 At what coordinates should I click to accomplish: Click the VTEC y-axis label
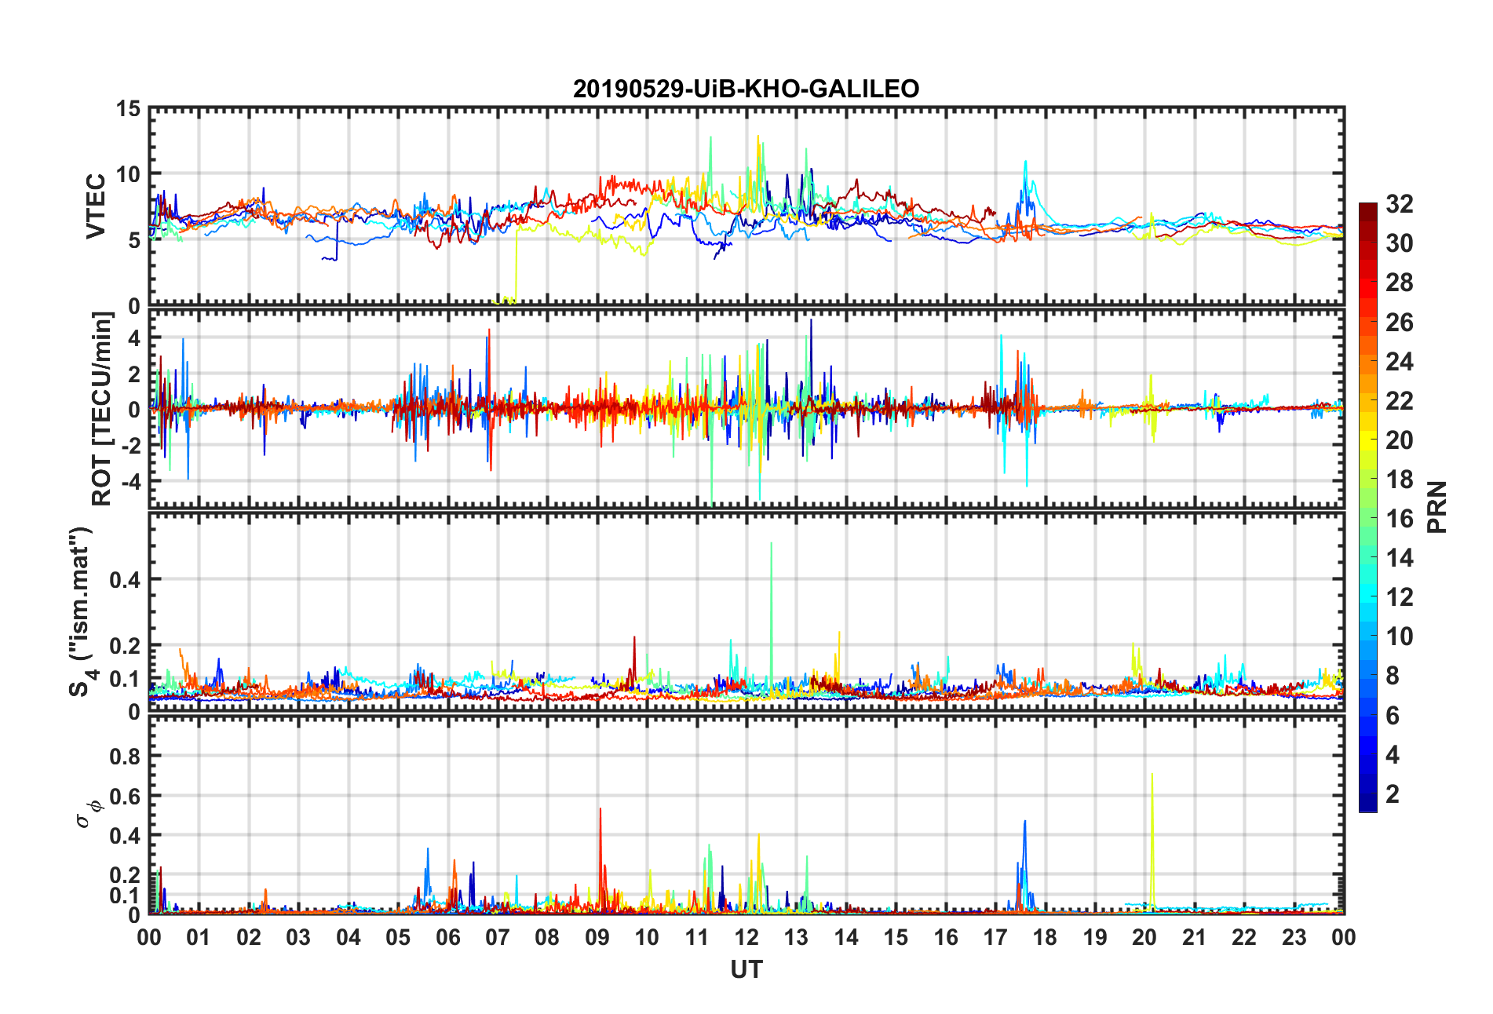(x=96, y=206)
